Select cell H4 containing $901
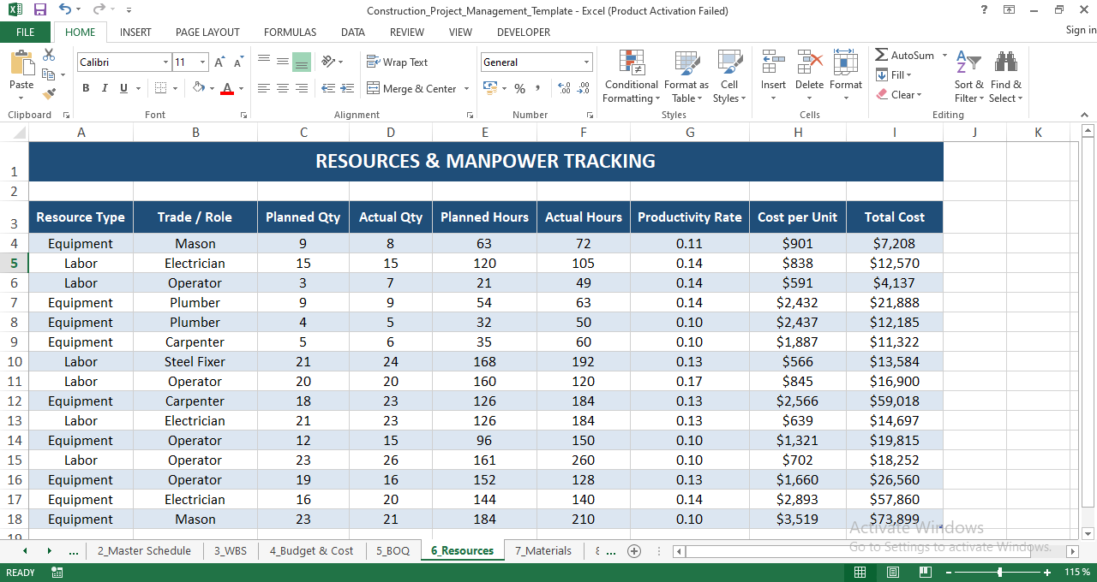This screenshot has height=582, width=1097. click(x=797, y=243)
